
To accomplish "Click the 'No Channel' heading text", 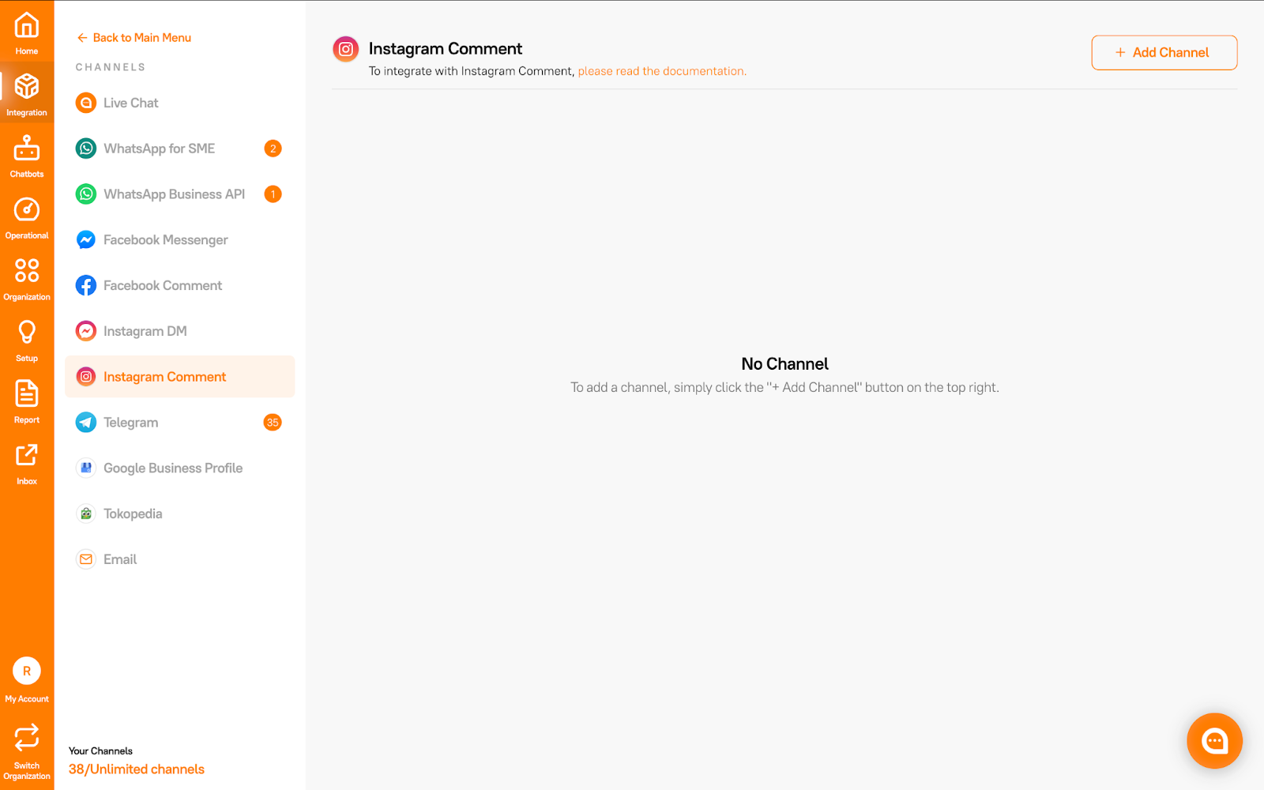I will point(785,364).
